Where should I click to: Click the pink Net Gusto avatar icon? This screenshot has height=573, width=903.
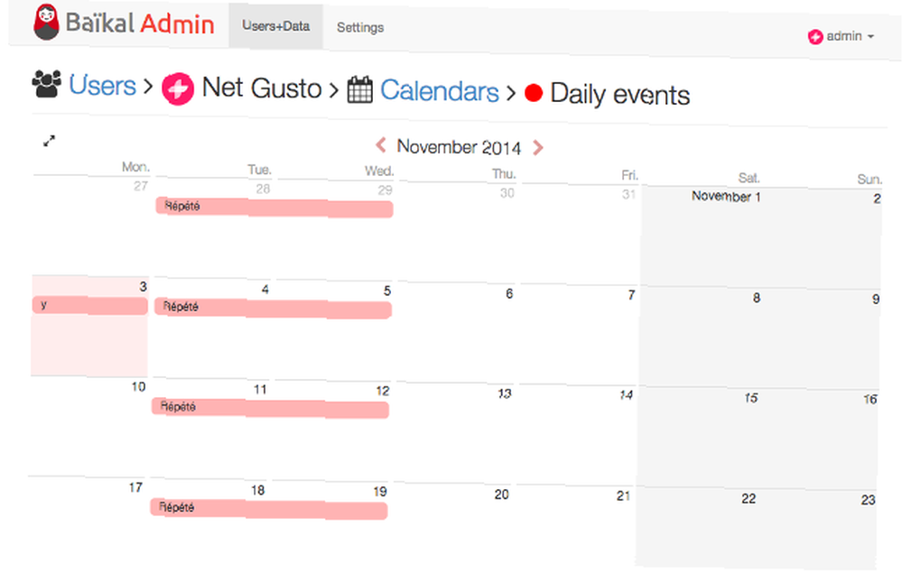(178, 89)
